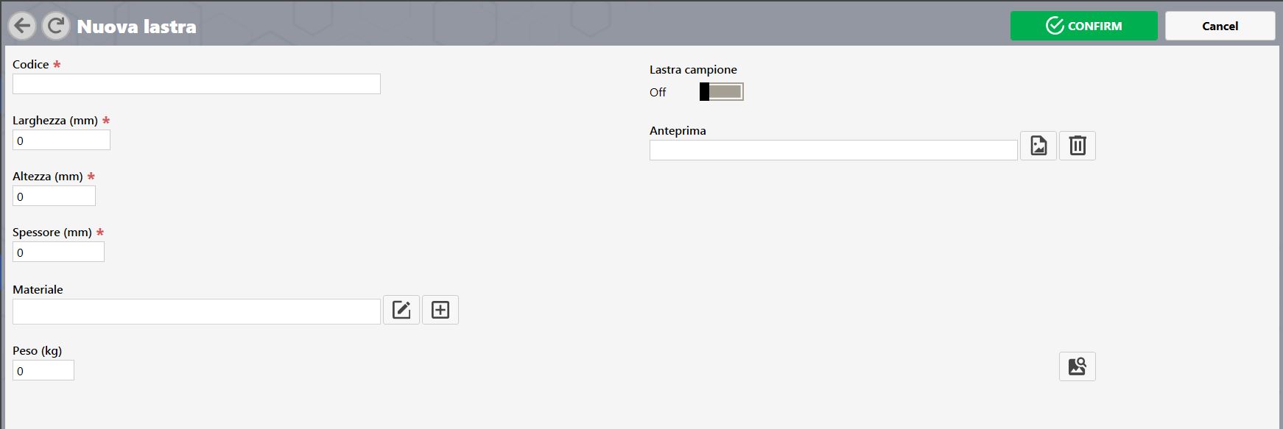Click the Off label of Lastra campione
Screen dimensions: 1283x429
[x=658, y=92]
